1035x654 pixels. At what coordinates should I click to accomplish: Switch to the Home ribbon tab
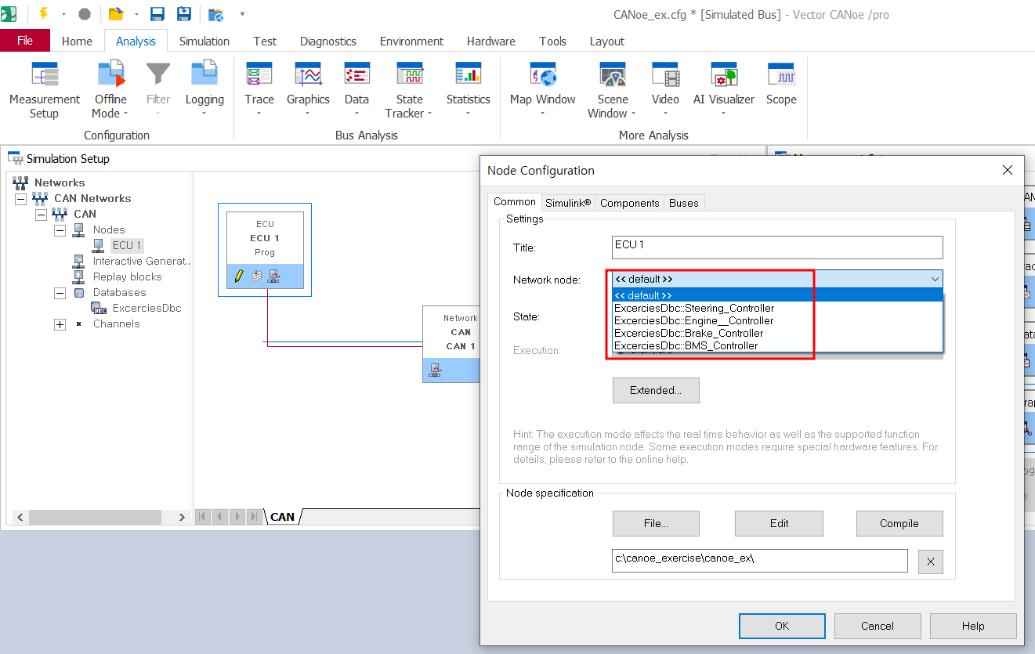(77, 42)
